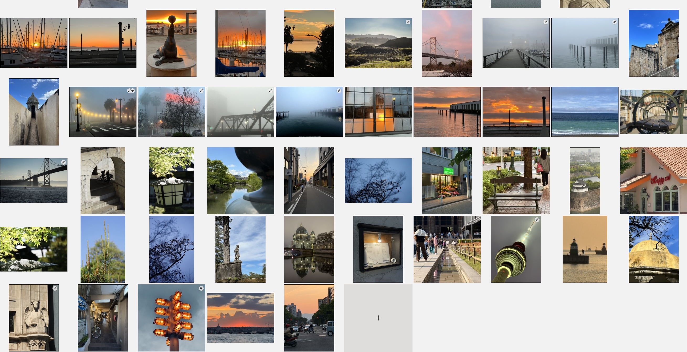Open the pink sky Bay Bridge photo
Image resolution: width=687 pixels, height=352 pixels.
point(447,43)
